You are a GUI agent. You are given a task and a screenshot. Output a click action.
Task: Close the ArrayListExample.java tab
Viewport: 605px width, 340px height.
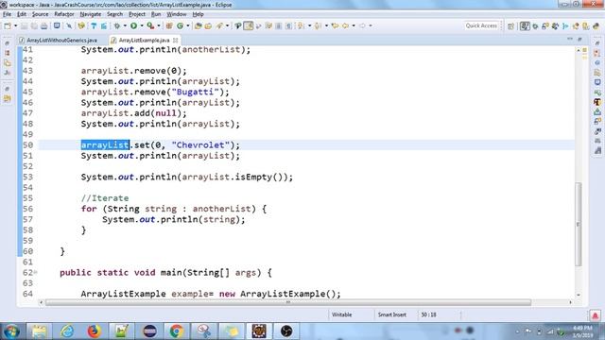(x=176, y=40)
